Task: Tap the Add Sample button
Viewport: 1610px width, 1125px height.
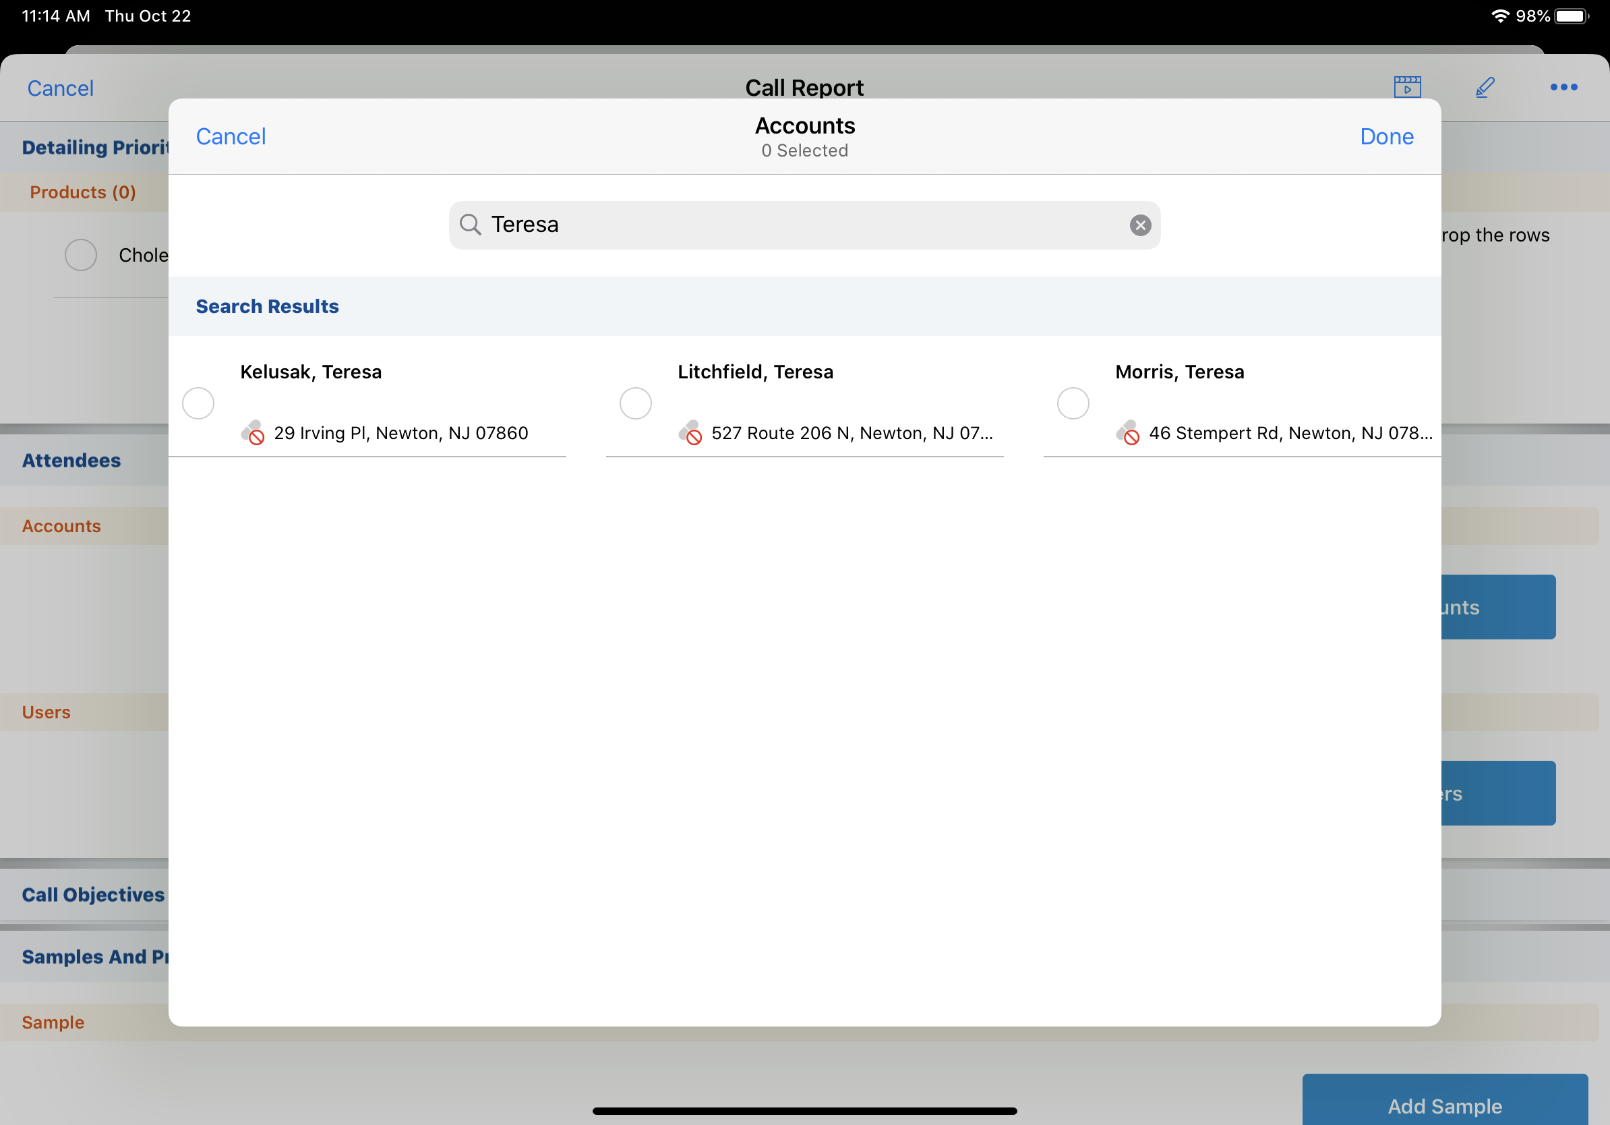Action: pos(1445,1105)
